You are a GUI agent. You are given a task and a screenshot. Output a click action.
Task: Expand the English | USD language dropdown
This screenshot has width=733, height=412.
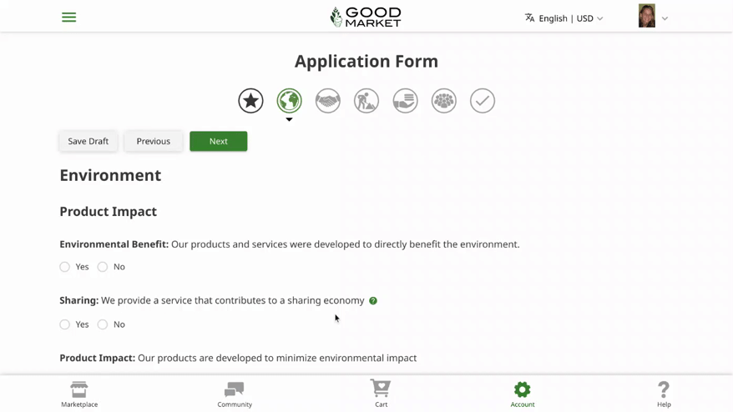(x=564, y=18)
